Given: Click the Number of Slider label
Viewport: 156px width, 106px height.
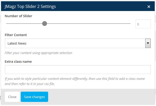Looking at the screenshot, I should (18, 16).
